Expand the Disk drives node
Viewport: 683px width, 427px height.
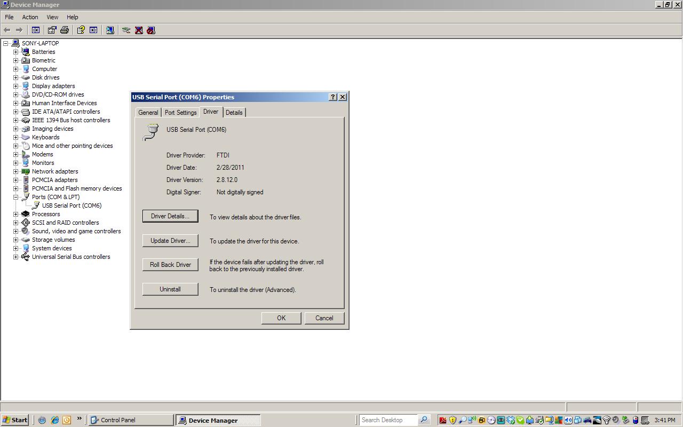click(16, 77)
